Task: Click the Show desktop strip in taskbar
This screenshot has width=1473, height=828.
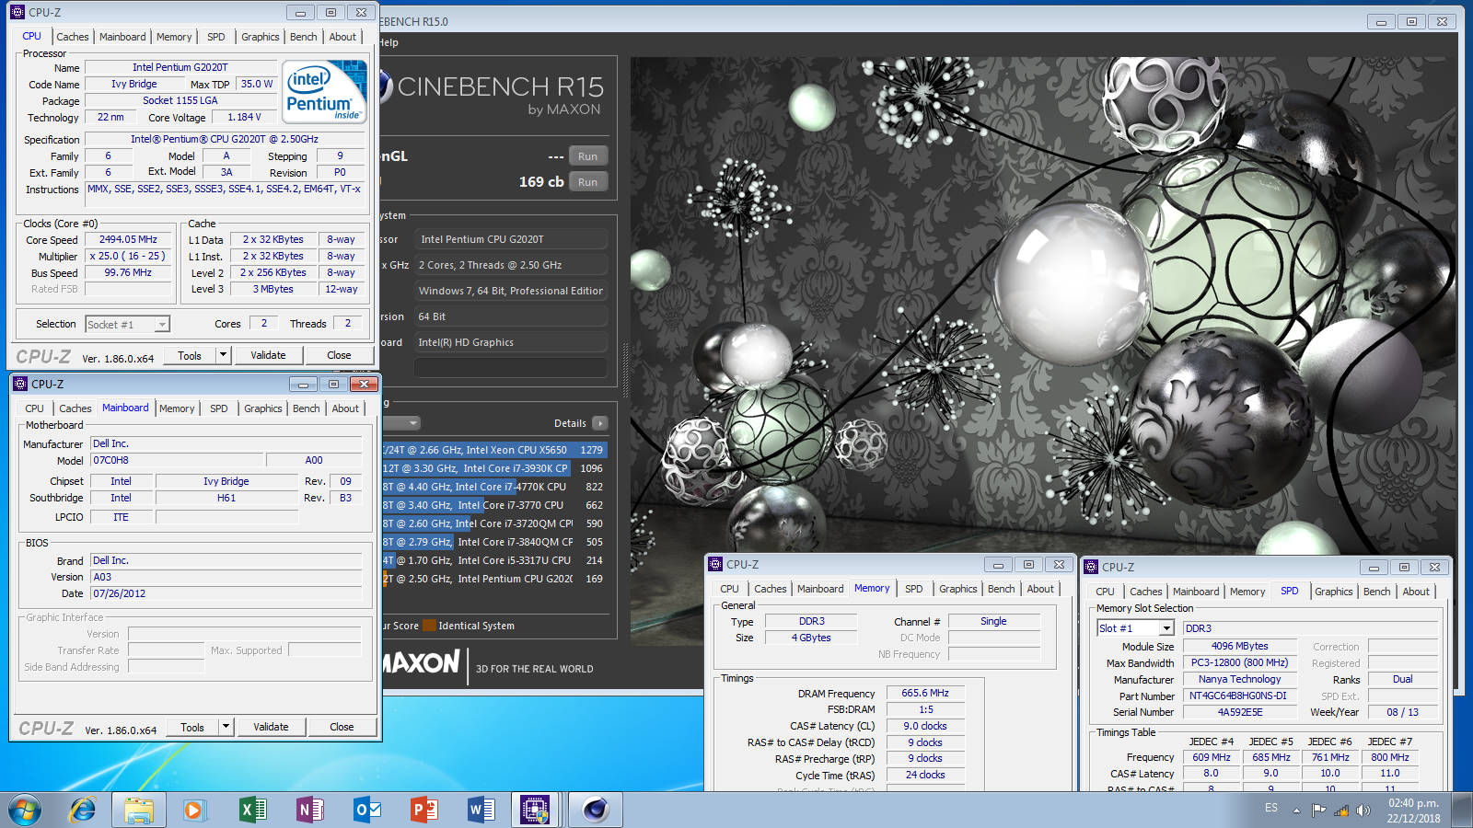Action: click(1462, 810)
